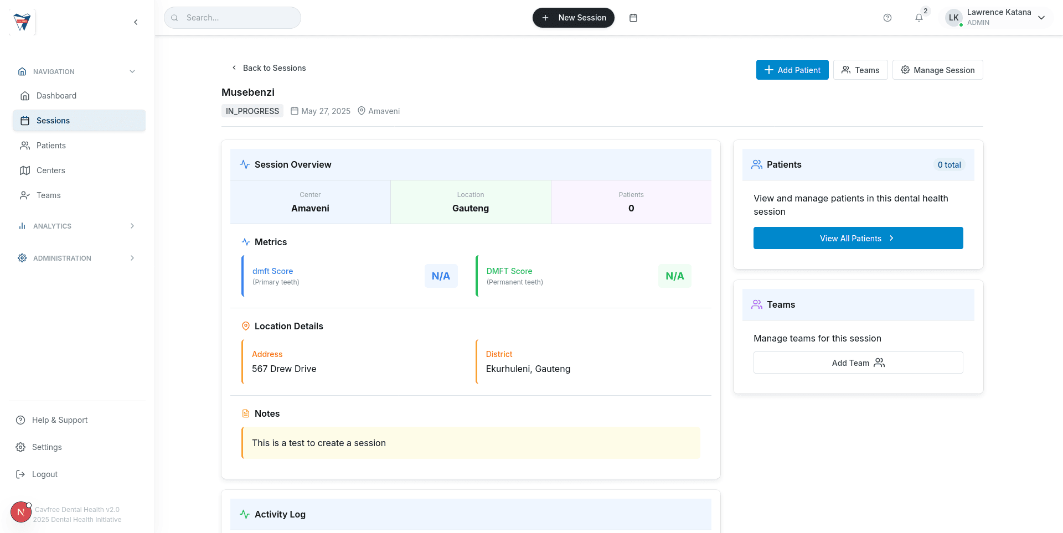This screenshot has width=1063, height=533.
Task: Open the Help question mark icon
Action: 887,17
